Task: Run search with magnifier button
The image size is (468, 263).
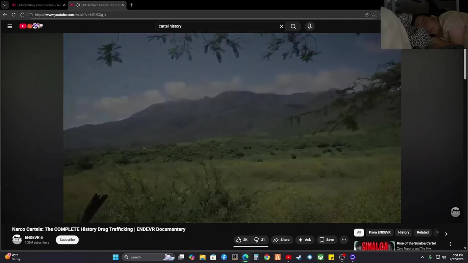Action: point(293,26)
